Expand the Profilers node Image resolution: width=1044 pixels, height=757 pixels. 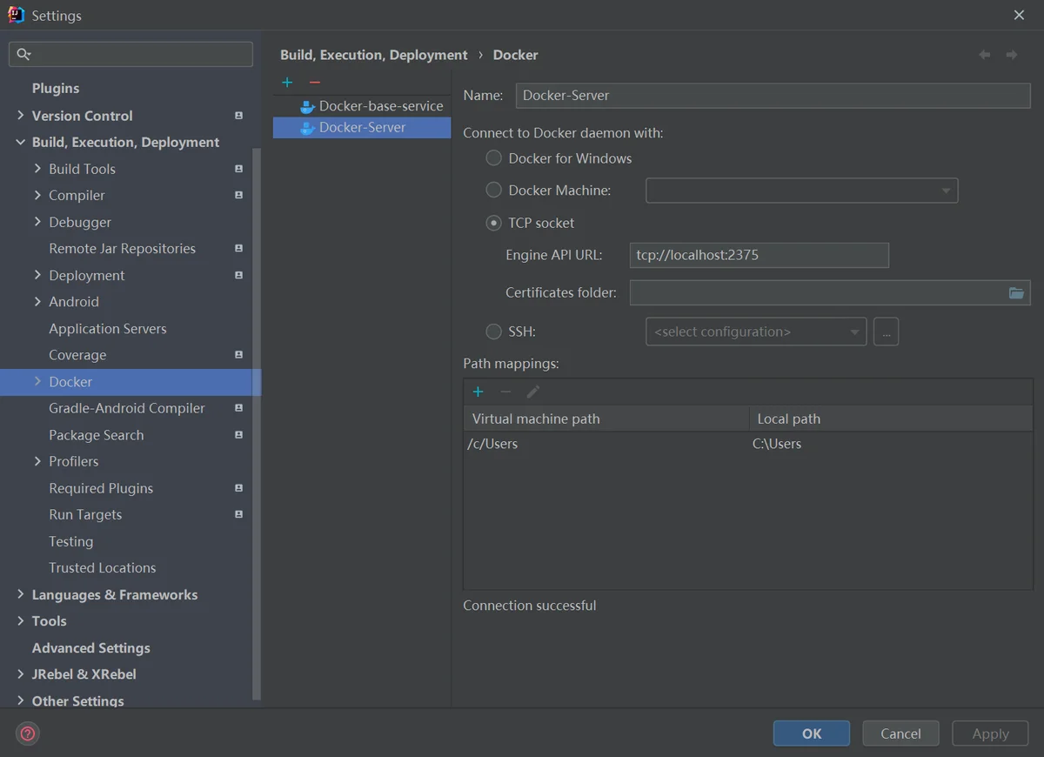point(37,461)
